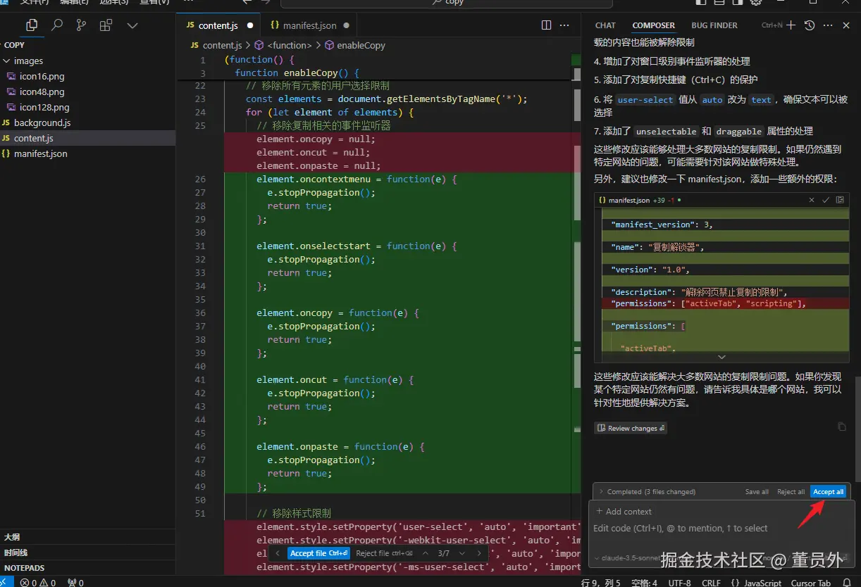Open the claude-3.5-sonnet model dropdown
This screenshot has height=587, width=861.
(627, 557)
